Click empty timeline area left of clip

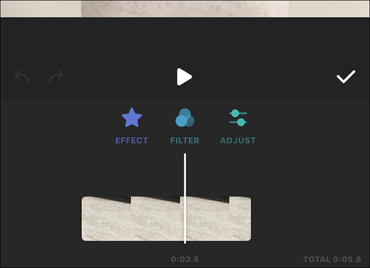pos(41,219)
